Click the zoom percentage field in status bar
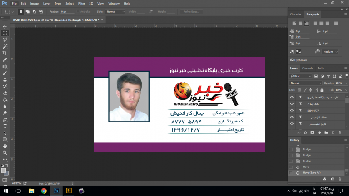Image resolution: width=349 pixels, height=196 pixels. tap(17, 184)
